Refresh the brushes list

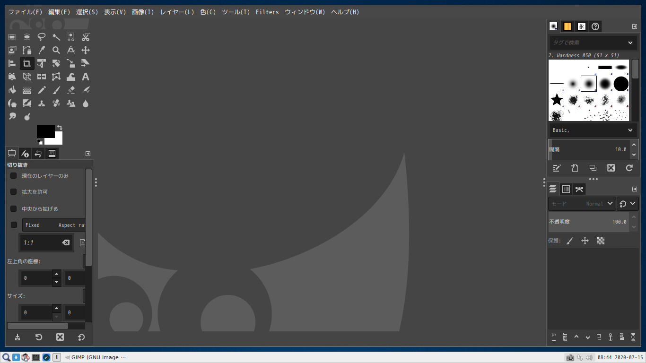pyautogui.click(x=629, y=168)
